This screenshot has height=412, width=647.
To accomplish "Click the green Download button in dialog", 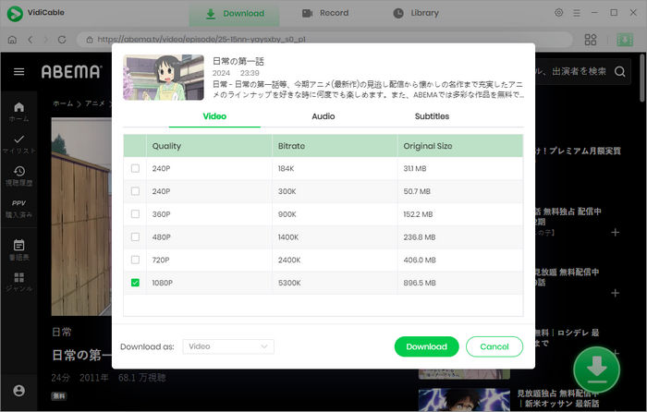I will tap(427, 346).
